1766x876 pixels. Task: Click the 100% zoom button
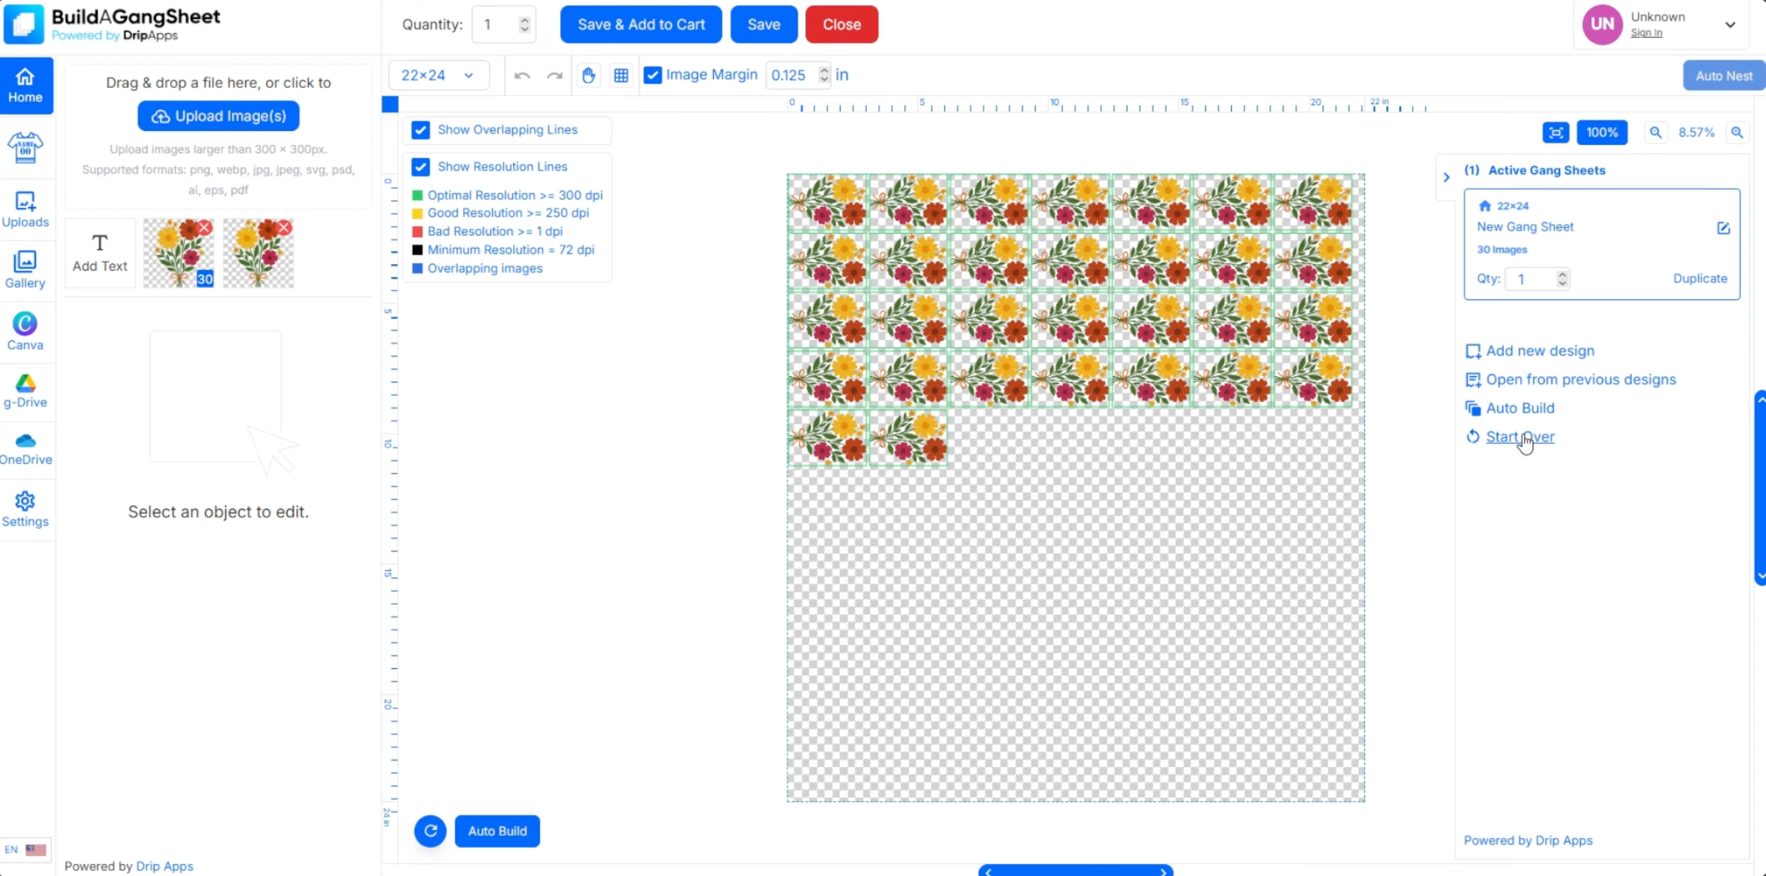click(1602, 132)
